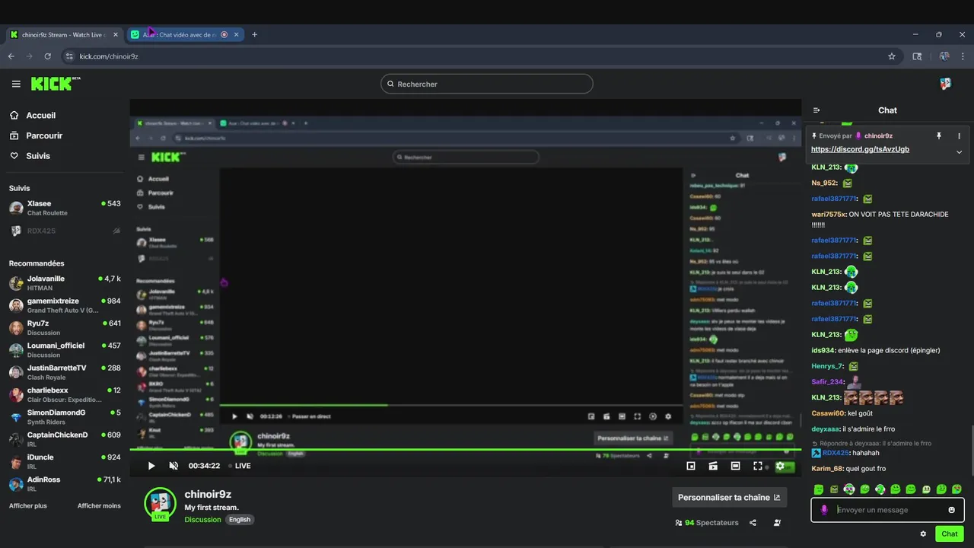The width and height of the screenshot is (974, 548).
Task: Unmute the stream audio
Action: [173, 466]
